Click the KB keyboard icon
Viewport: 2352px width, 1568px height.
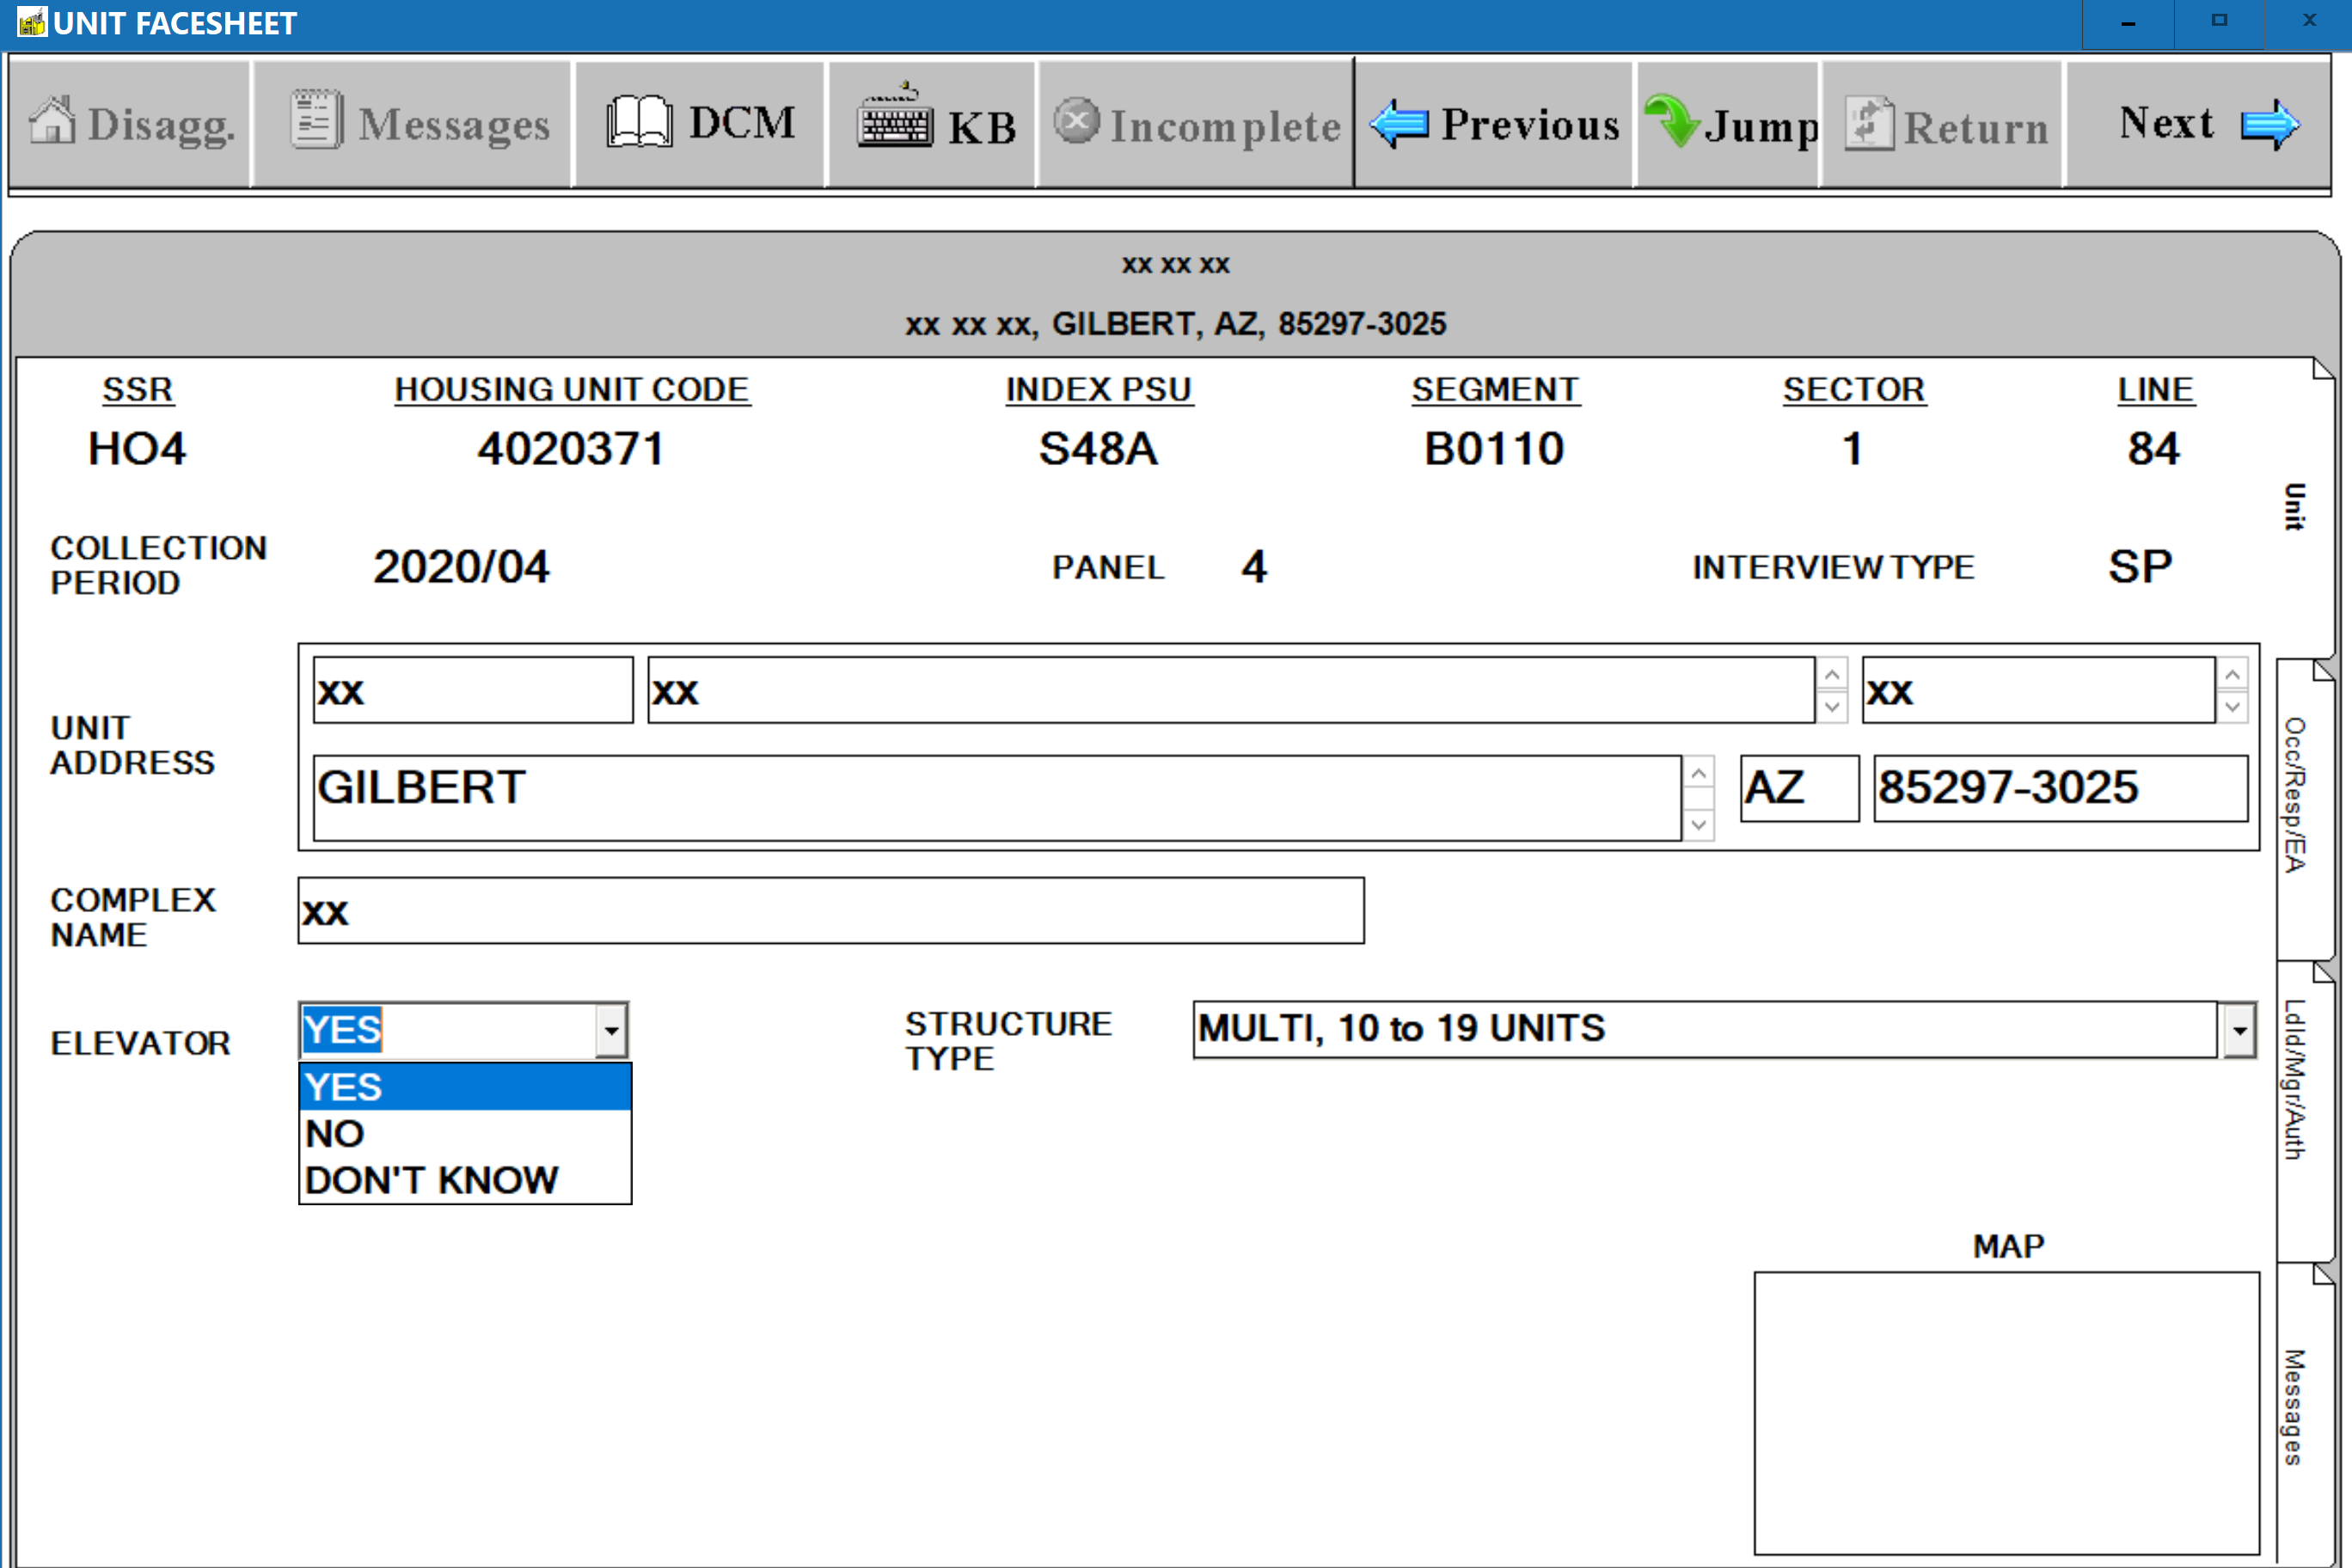[x=894, y=120]
